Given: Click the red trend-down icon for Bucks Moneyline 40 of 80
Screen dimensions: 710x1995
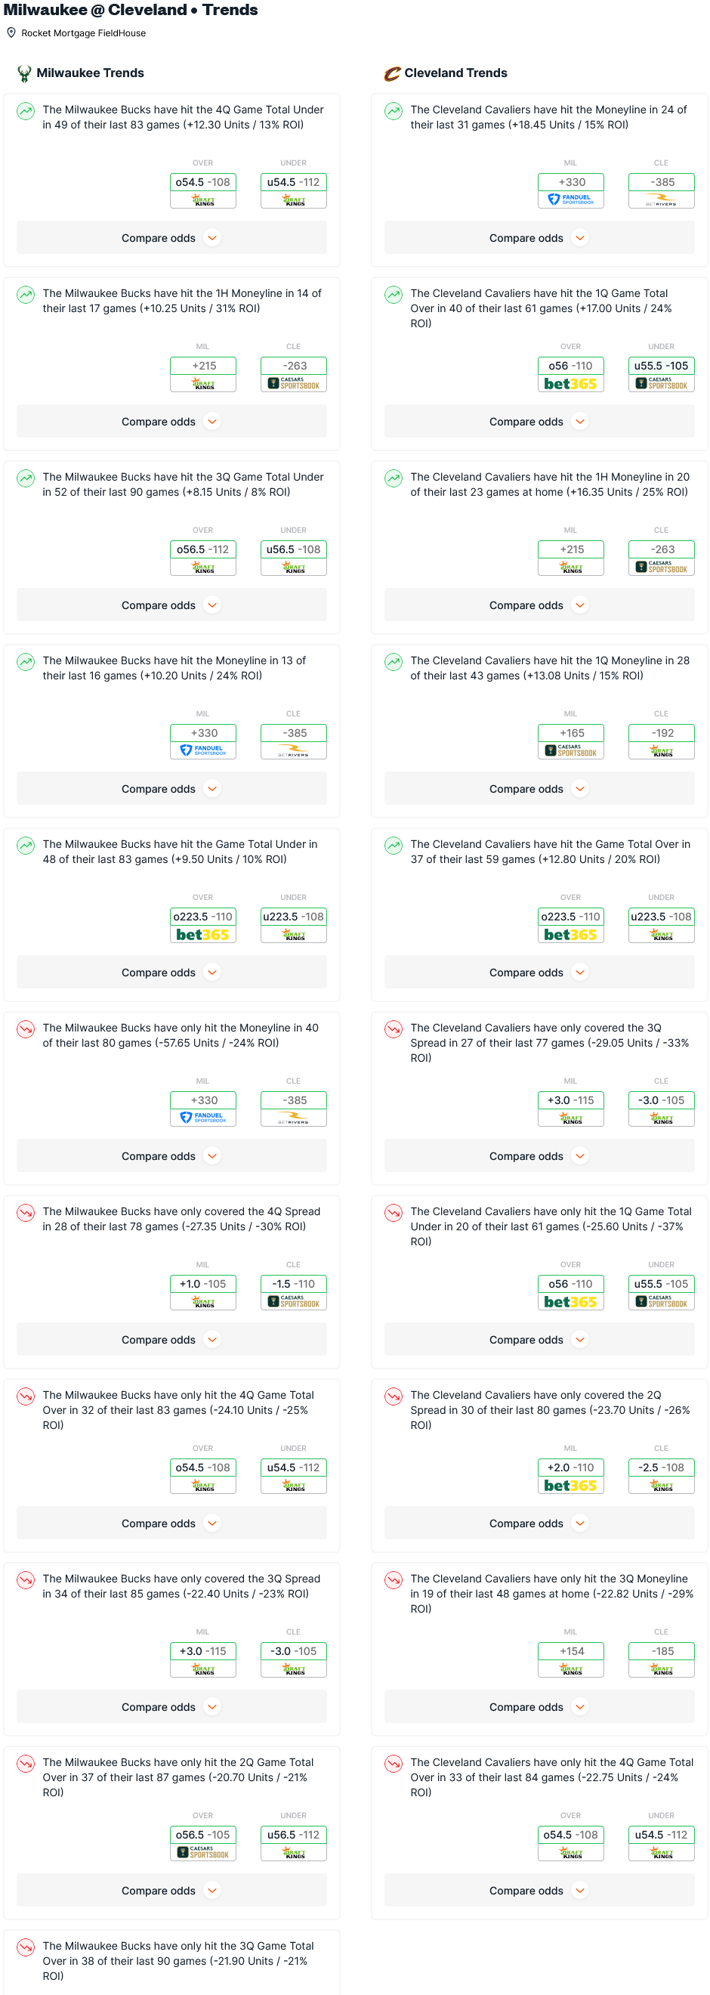Looking at the screenshot, I should pyautogui.click(x=26, y=1029).
